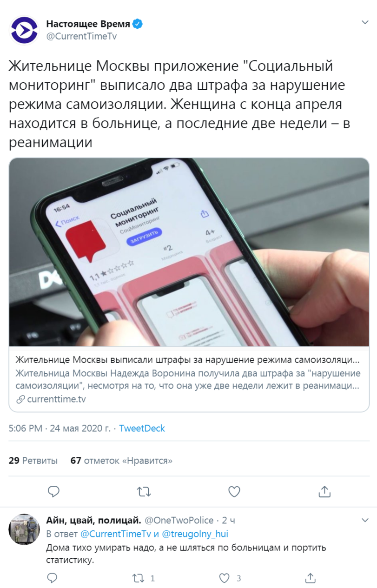
Task: Share the OneTwoPolice reply
Action: click(x=310, y=578)
